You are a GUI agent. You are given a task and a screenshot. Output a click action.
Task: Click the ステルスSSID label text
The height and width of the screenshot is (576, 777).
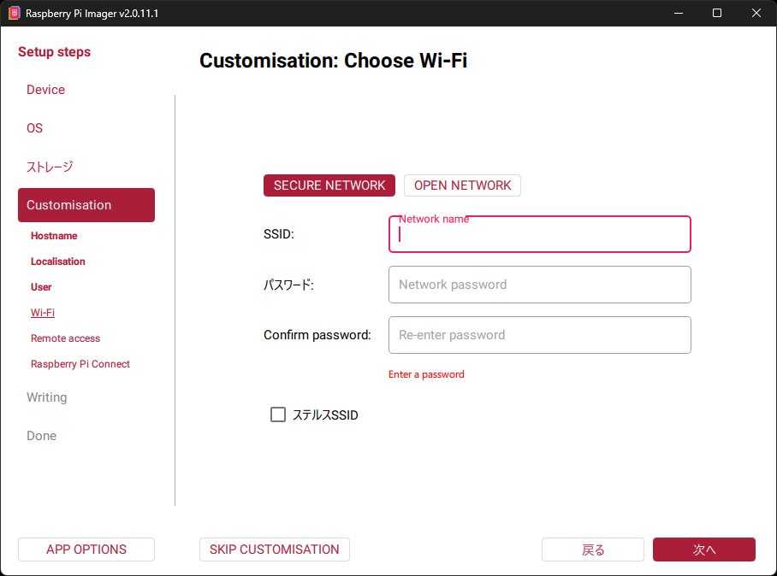[325, 414]
